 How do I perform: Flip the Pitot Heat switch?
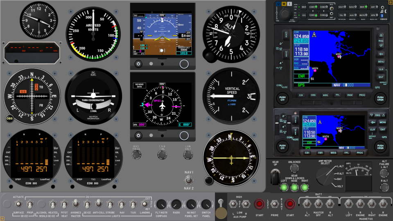(x=64, y=203)
